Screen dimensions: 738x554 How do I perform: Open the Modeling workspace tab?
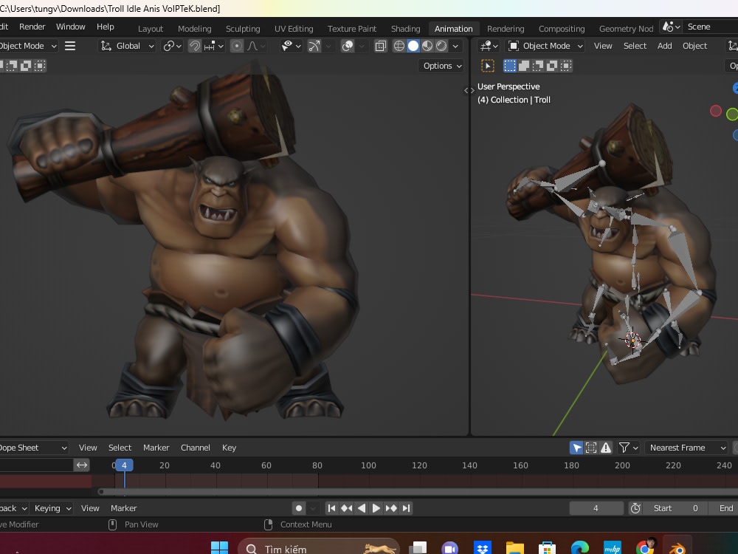pyautogui.click(x=194, y=29)
